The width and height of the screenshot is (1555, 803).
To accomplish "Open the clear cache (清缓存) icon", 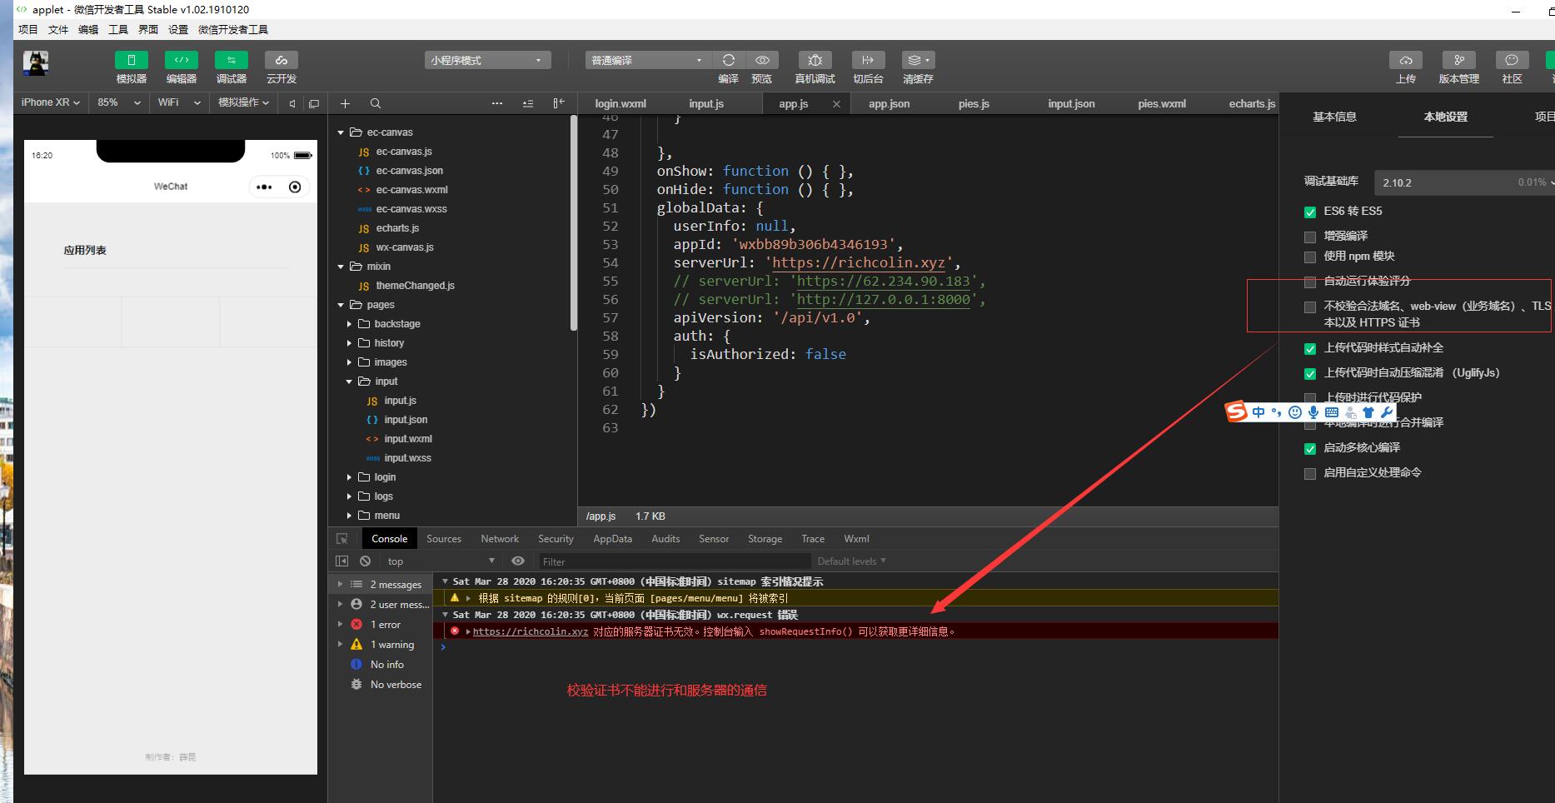I will (918, 60).
